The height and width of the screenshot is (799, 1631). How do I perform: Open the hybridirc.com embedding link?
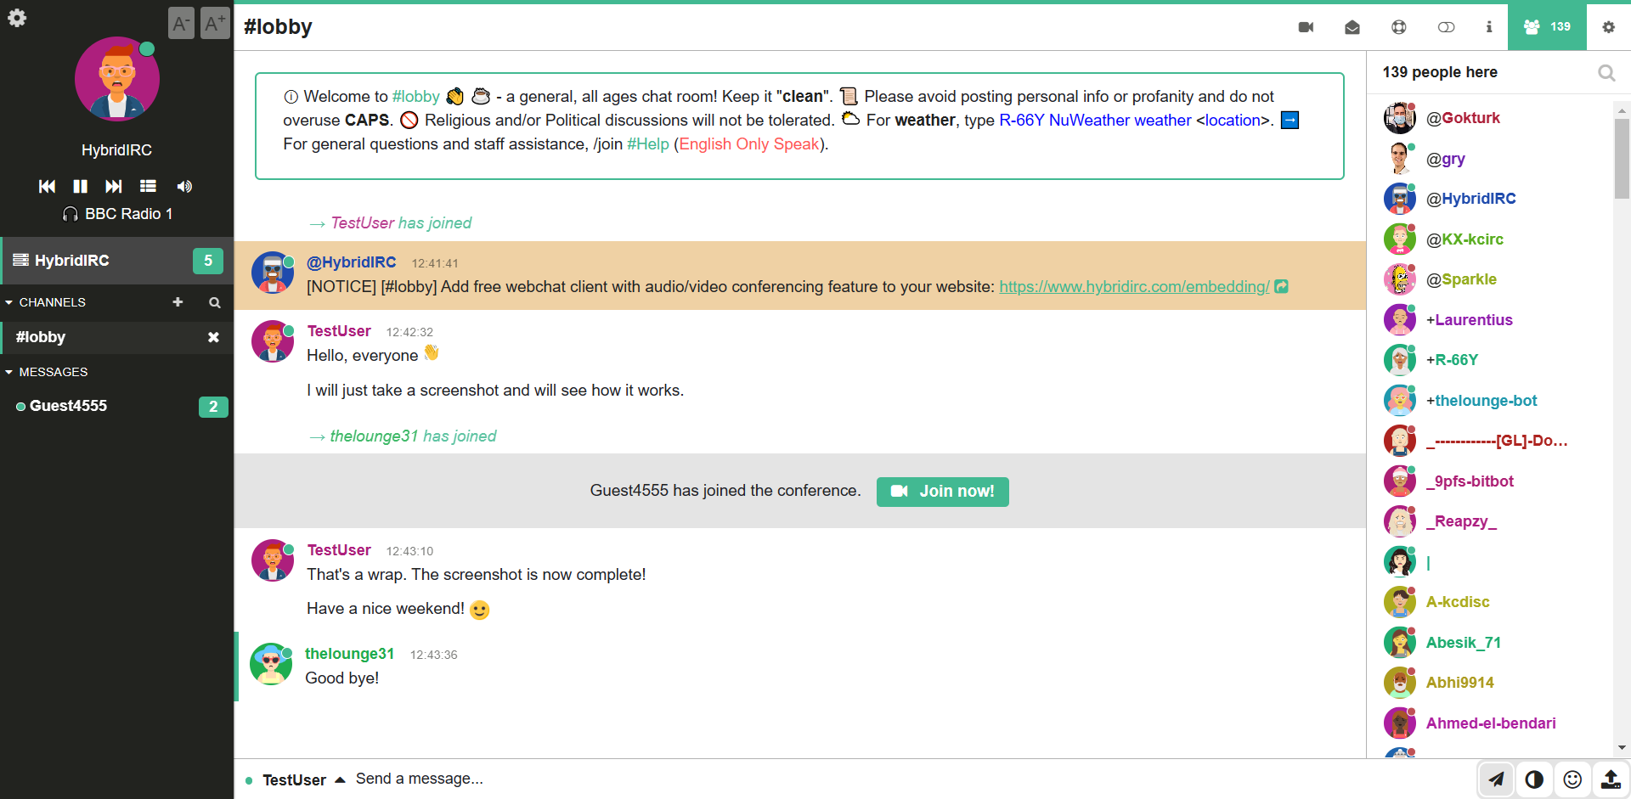[x=1133, y=287]
